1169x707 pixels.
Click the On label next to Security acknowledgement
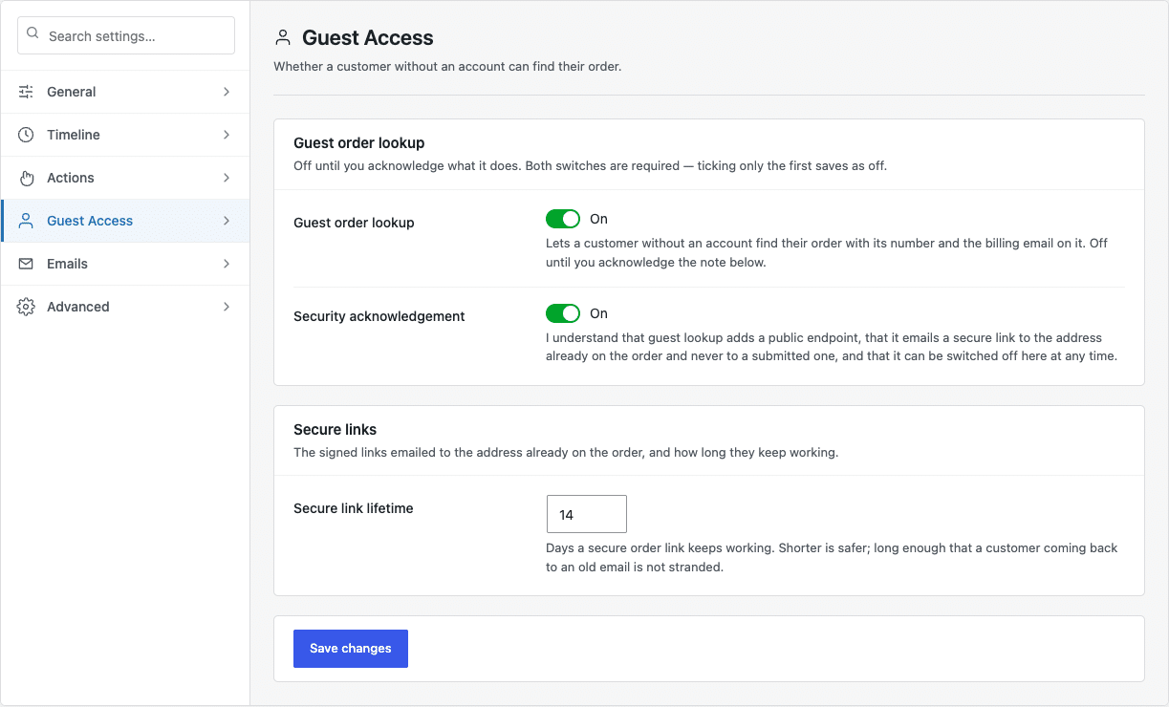[598, 313]
